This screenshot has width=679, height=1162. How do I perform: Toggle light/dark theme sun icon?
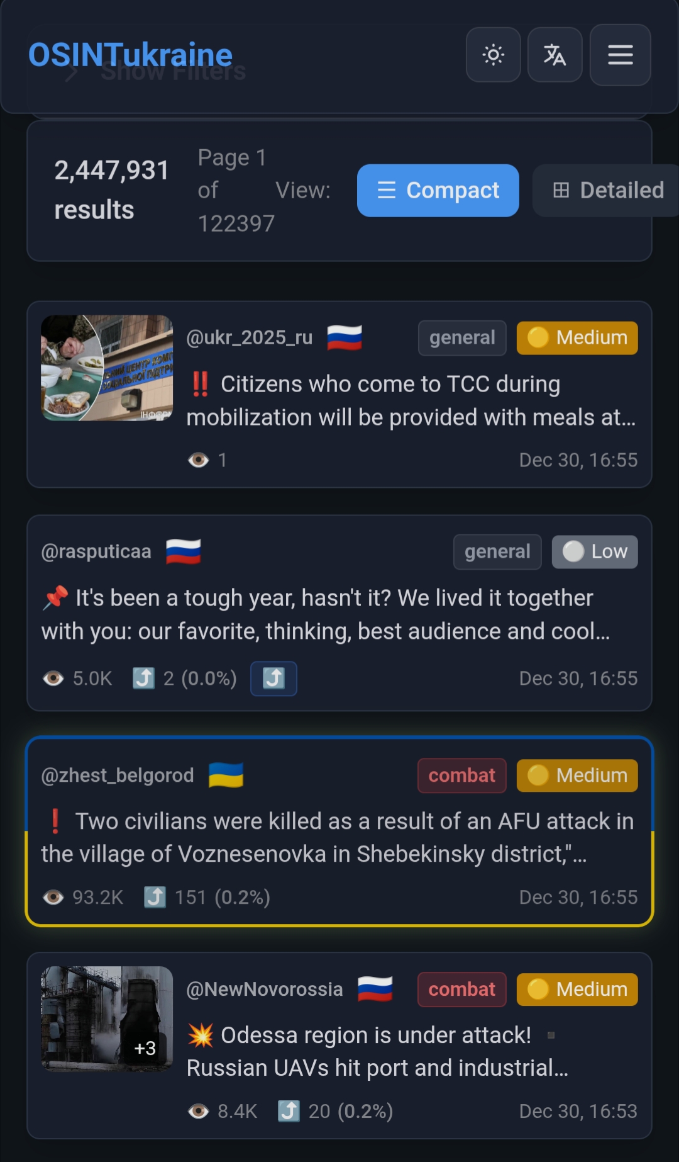tap(493, 55)
